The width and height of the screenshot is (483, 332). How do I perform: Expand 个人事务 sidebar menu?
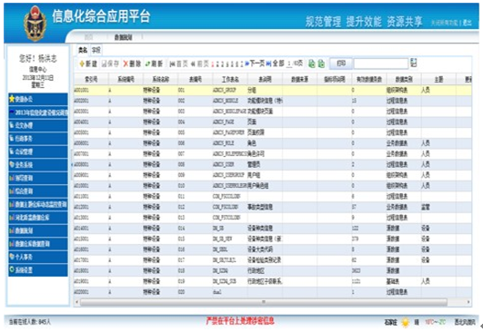point(38,257)
